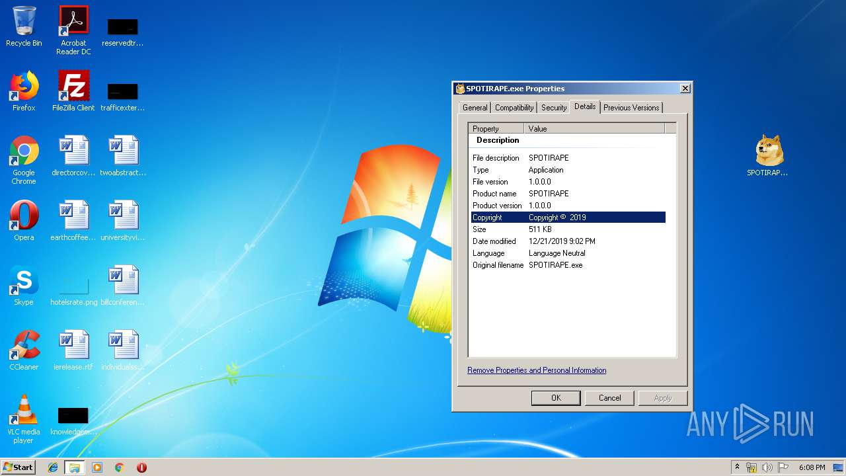Click Remove Properties and Personal Information link
Screen dimensions: 846x476
coord(537,370)
